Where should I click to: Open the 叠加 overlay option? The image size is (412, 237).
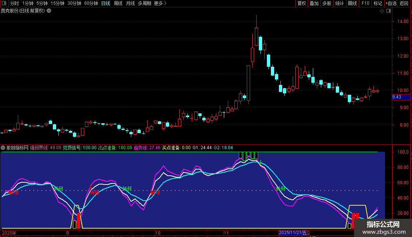(314, 3)
